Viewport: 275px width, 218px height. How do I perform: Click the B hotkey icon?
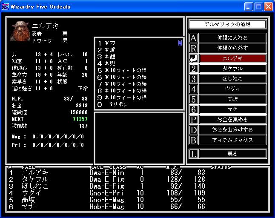click(193, 140)
